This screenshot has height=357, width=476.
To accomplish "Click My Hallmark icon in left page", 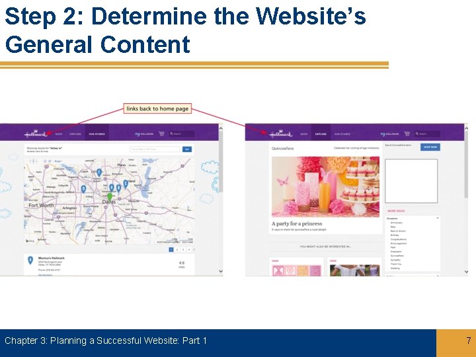I will [x=144, y=134].
